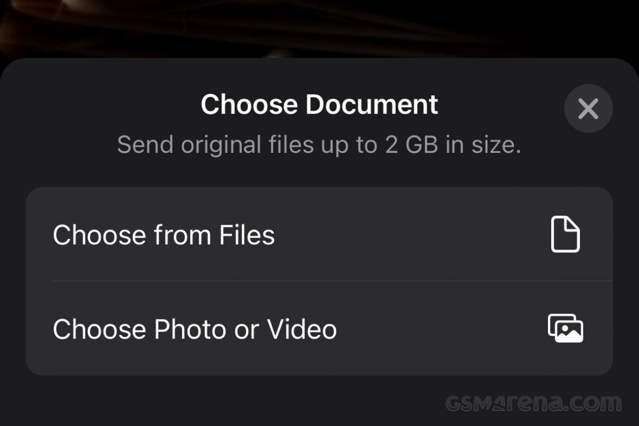Tap the document icon beside Choose from Files
Screen dimensions: 639x426
pyautogui.click(x=565, y=235)
